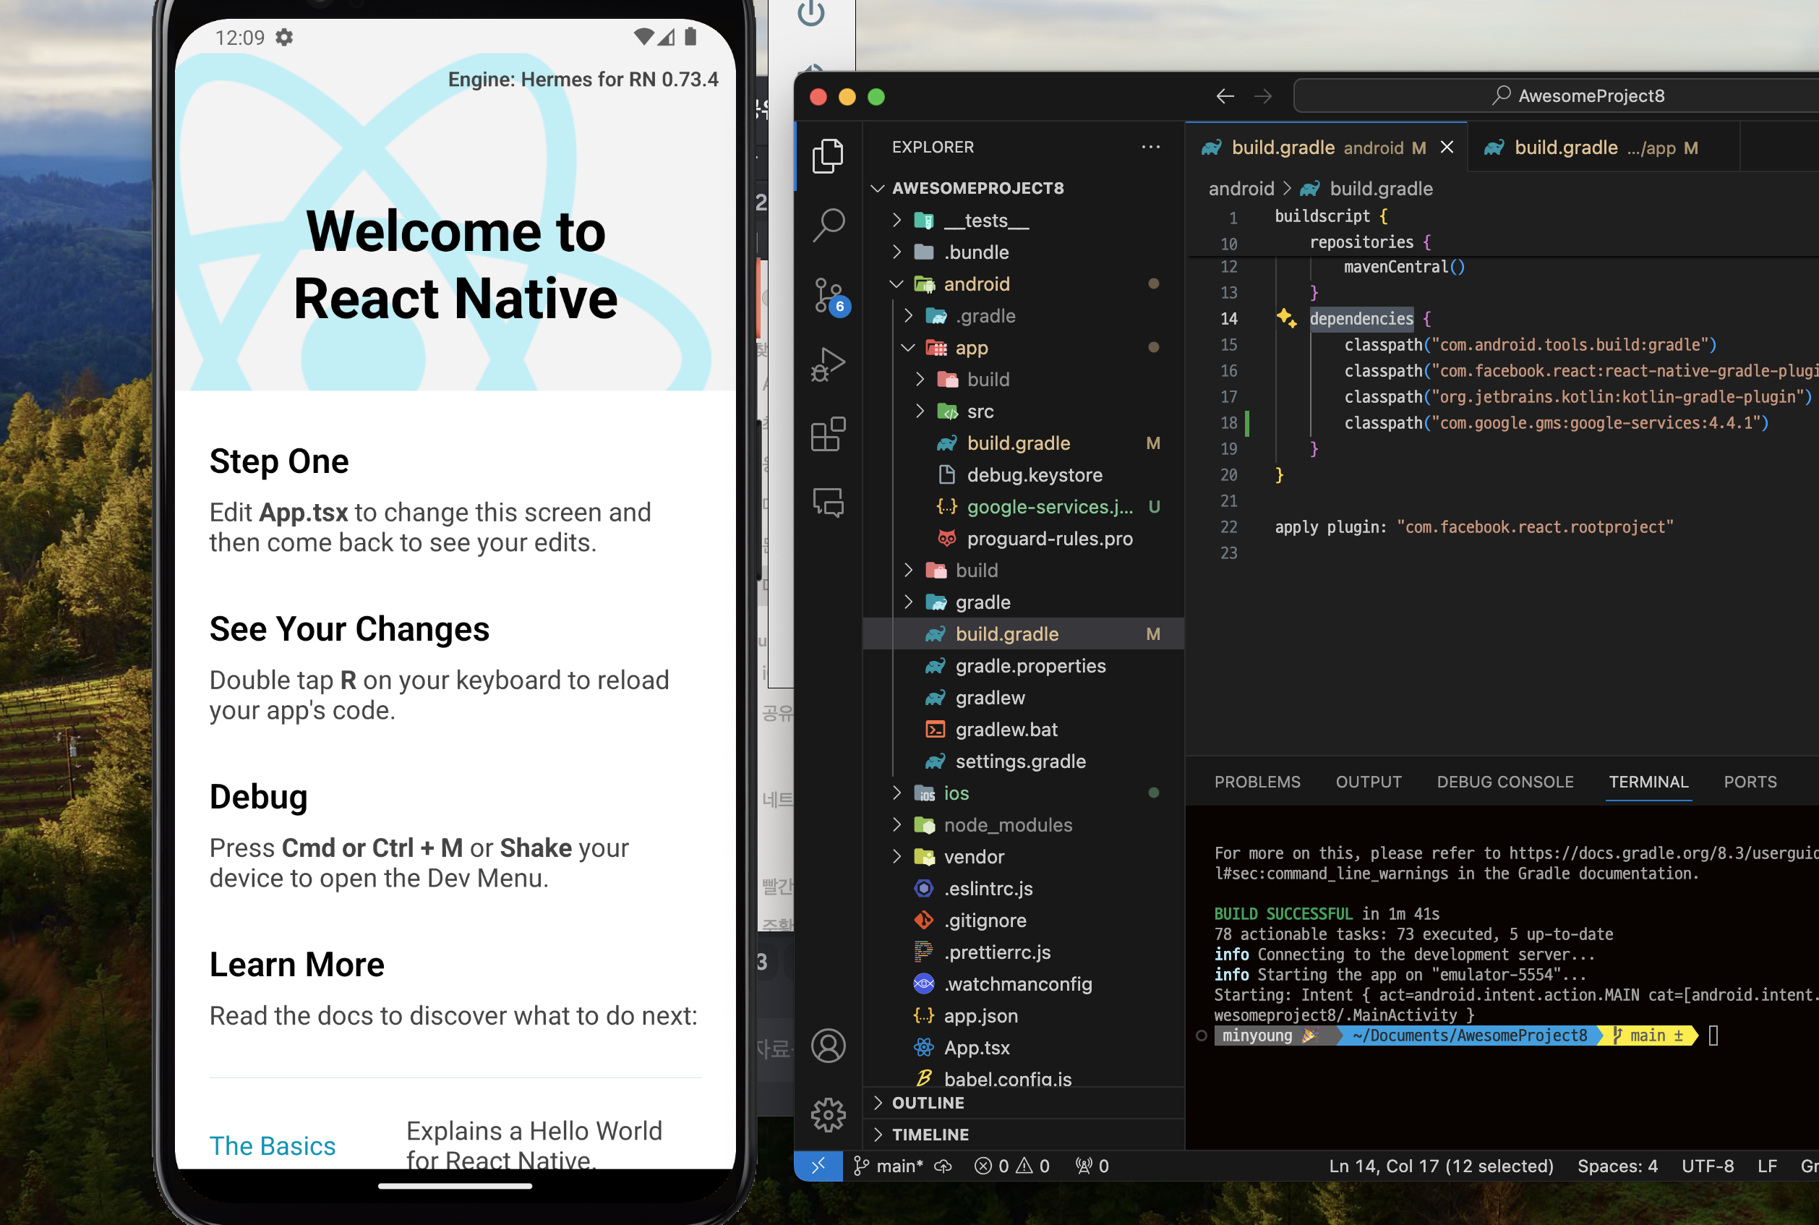
Task: Click the android breadcrumb segment
Action: 1241,188
